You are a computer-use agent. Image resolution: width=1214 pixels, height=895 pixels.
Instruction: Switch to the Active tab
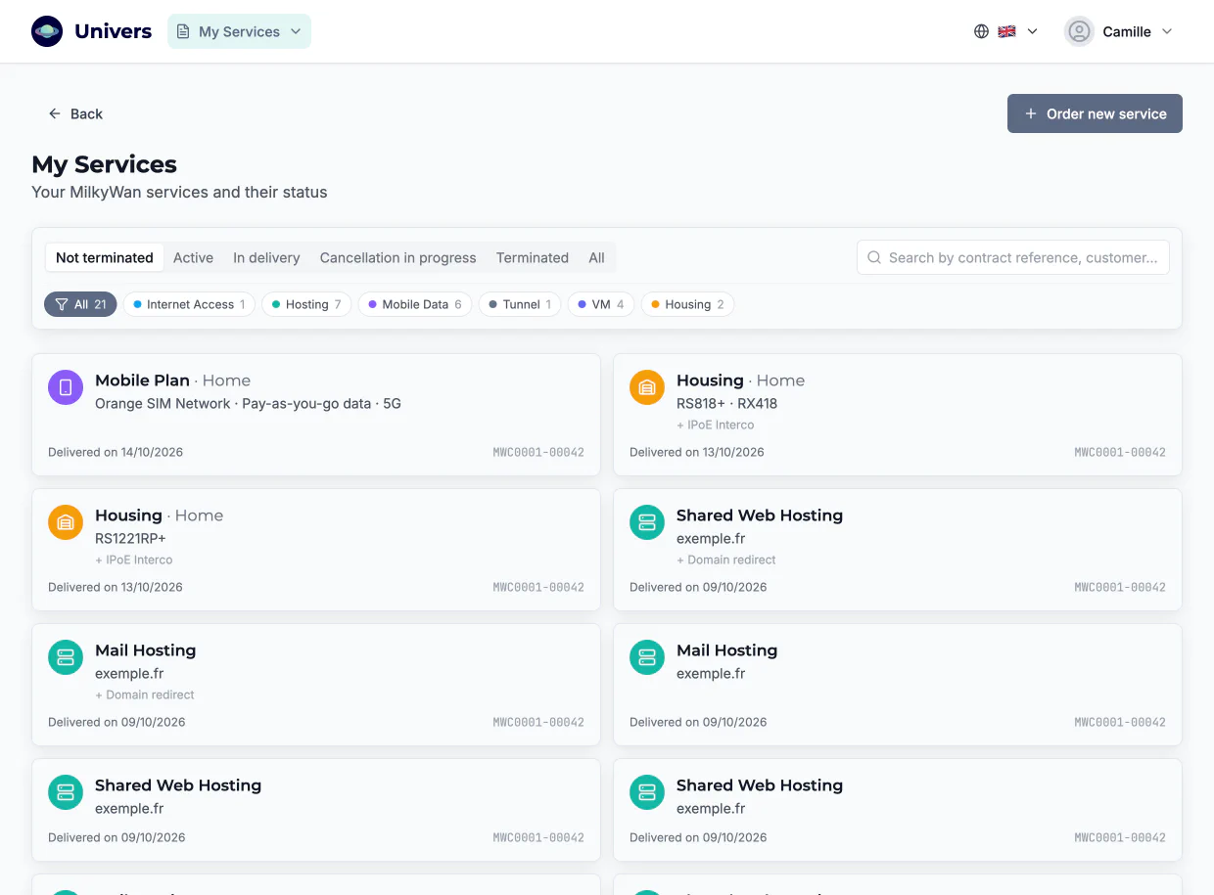(x=193, y=257)
